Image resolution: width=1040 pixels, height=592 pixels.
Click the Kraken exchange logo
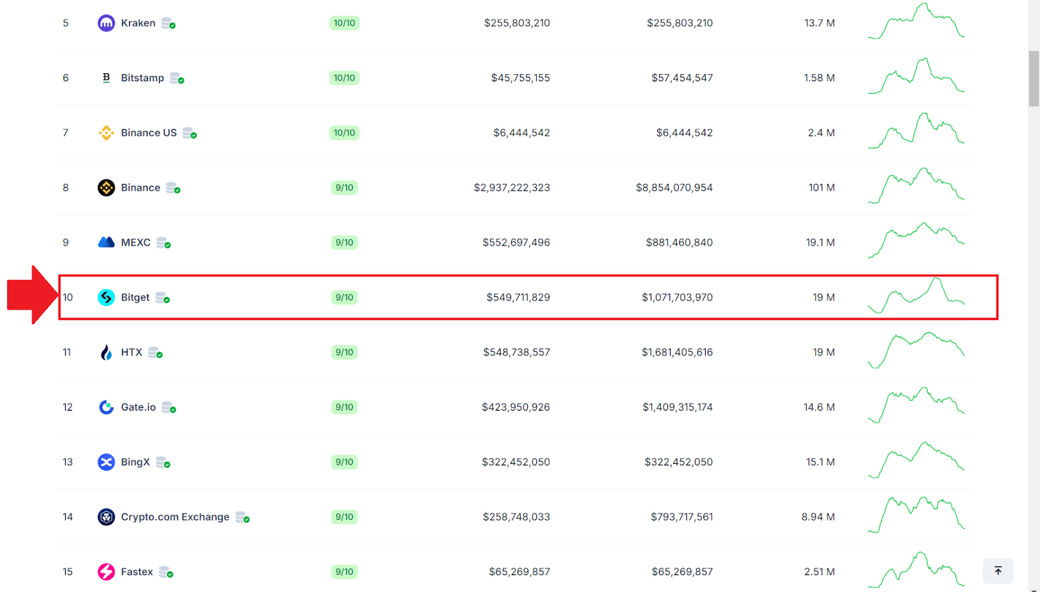[x=106, y=23]
